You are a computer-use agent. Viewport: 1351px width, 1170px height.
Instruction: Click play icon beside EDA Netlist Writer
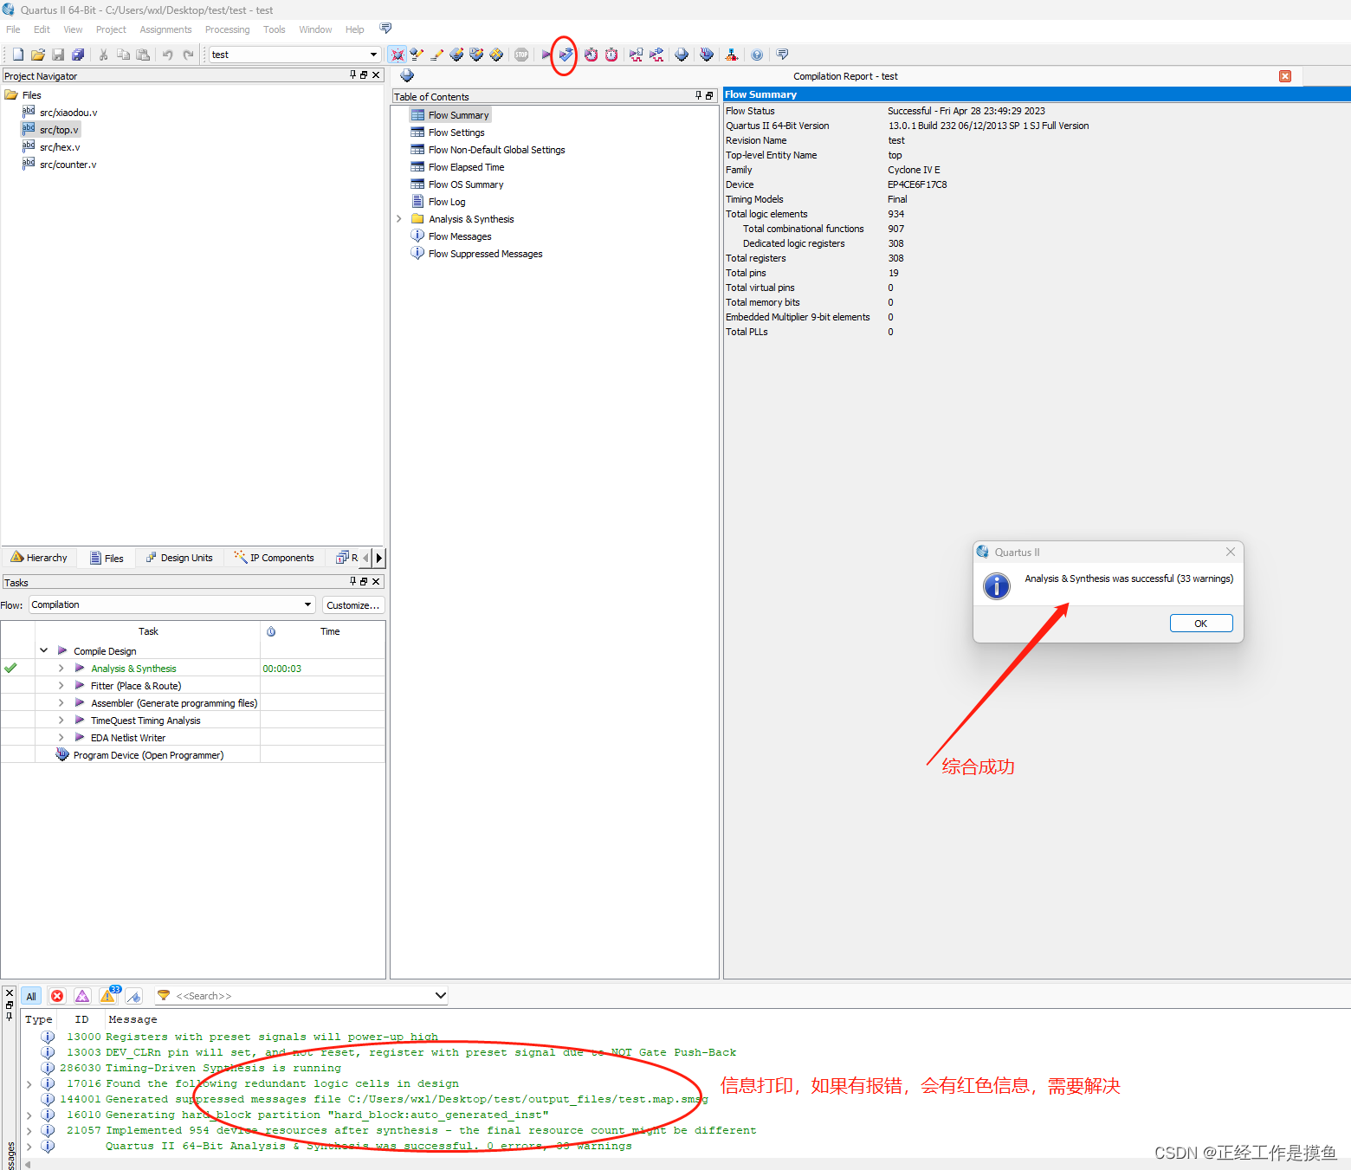(x=80, y=737)
